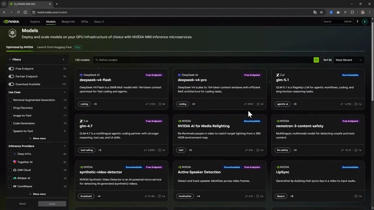The image size is (374, 210).
Task: Reload the page with browser refresh icon
Action: coord(18,12)
